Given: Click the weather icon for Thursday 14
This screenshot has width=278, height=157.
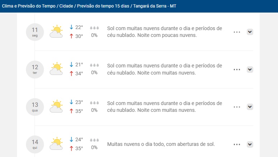Looking at the screenshot, I should (x=56, y=144).
